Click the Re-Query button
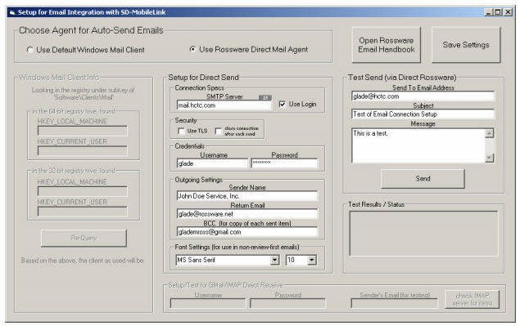The image size is (520, 326). [84, 238]
